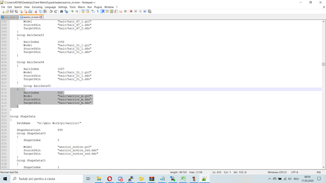
Task: Open the Search menu
Action: tap(18, 7)
